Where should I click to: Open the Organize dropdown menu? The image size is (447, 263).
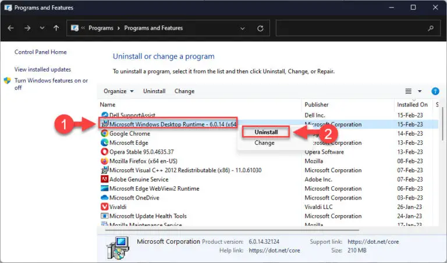(118, 91)
